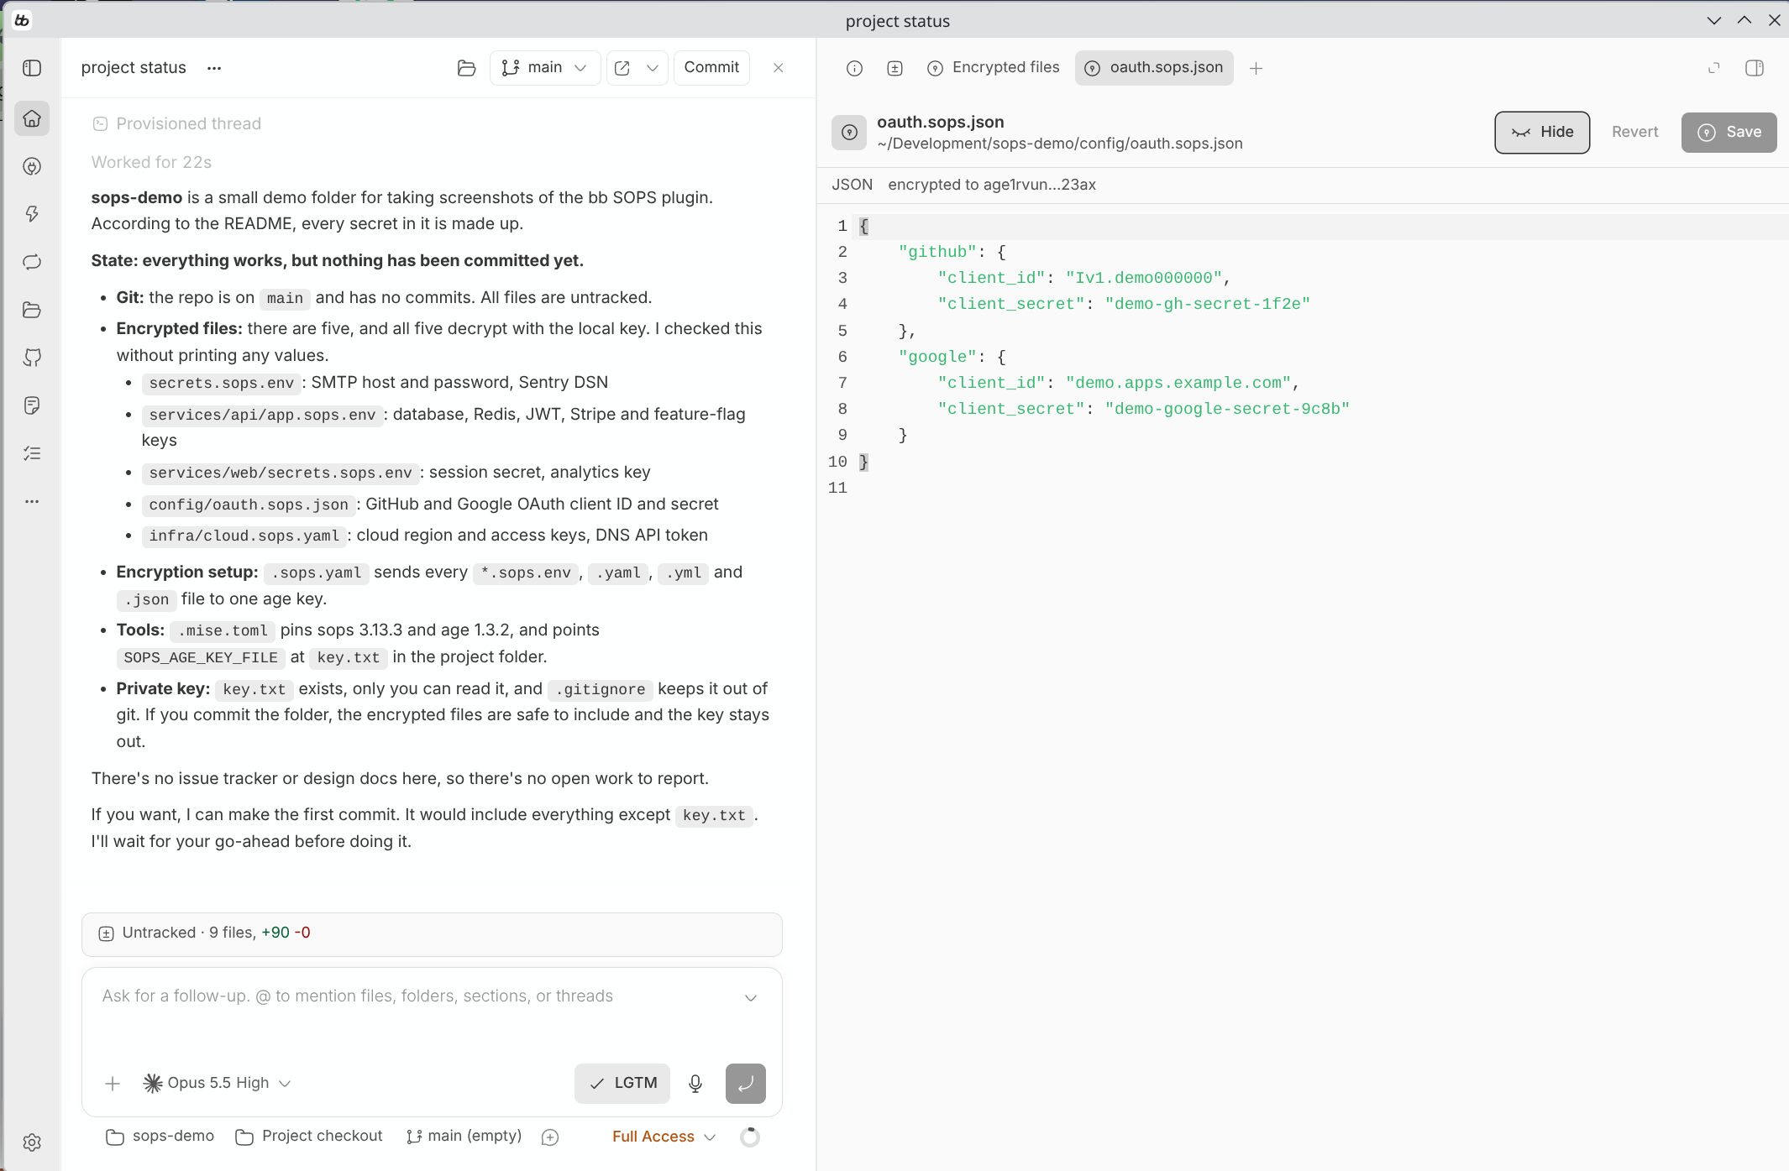Screen dimensions: 1789x1171
Task: Open the checklist icon in sidebar
Action: pyautogui.click(x=32, y=453)
